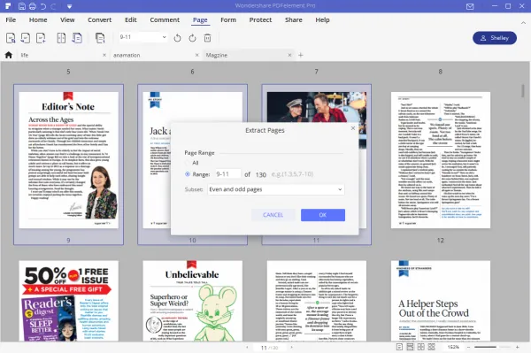Click the Shelley account button
The image size is (531, 353).
coord(495,38)
